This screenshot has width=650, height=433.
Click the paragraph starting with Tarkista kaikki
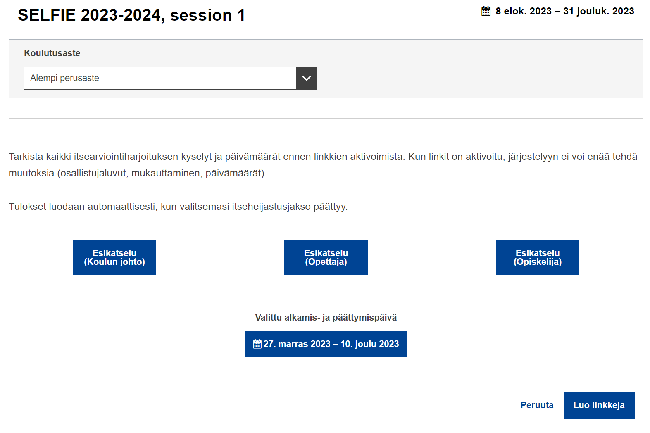(323, 165)
